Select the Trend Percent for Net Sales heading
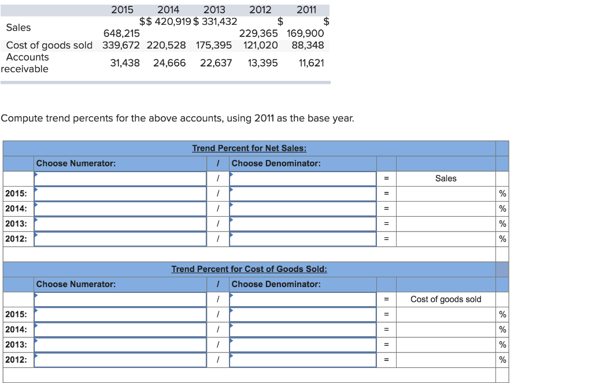 coord(249,148)
